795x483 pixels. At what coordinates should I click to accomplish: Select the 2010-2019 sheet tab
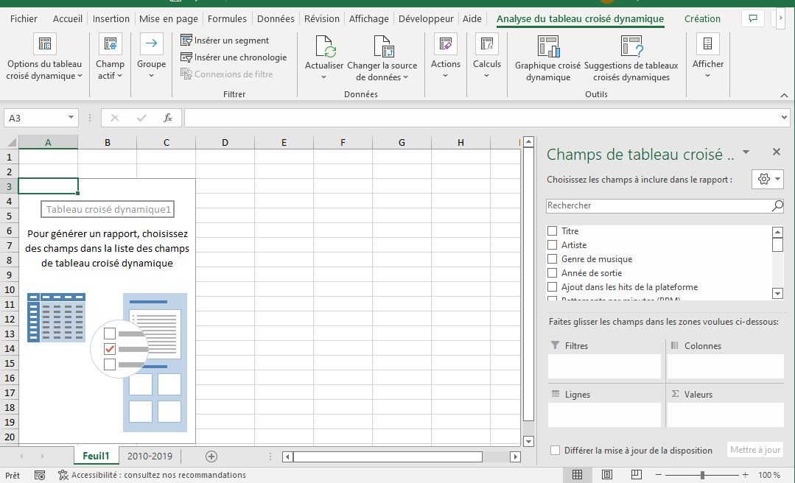pyautogui.click(x=150, y=456)
